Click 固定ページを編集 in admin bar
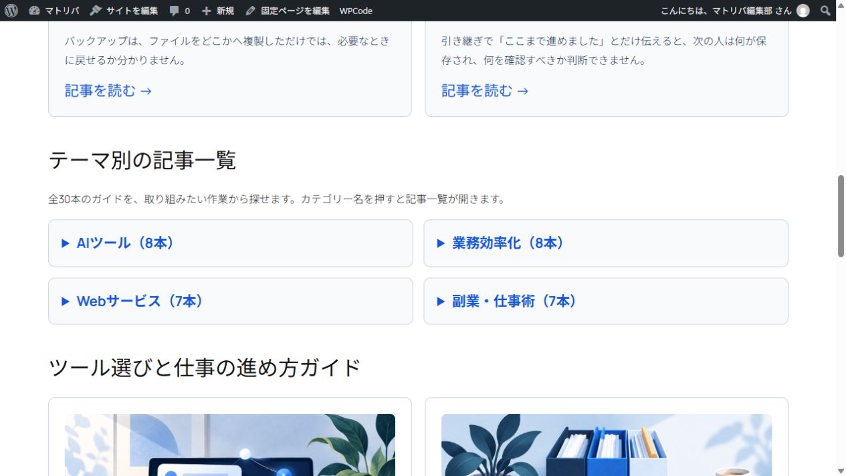Screen dimensions: 846x476 tap(288, 11)
